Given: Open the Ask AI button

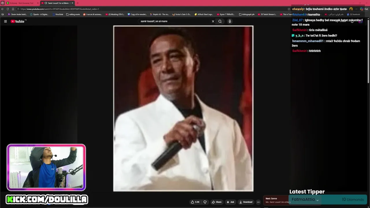Looking at the screenshot, I should coord(230,202).
